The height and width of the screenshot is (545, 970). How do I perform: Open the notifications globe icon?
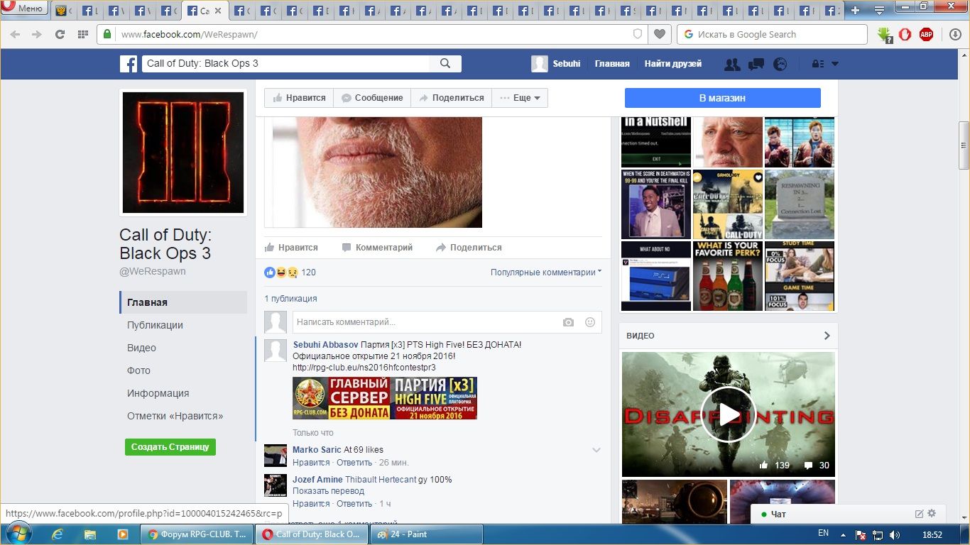tap(780, 64)
